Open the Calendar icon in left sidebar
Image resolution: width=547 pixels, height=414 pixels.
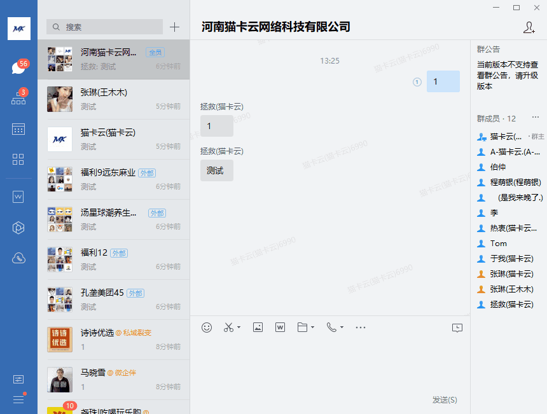[18, 129]
